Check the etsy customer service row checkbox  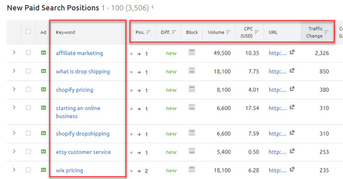click(x=28, y=152)
